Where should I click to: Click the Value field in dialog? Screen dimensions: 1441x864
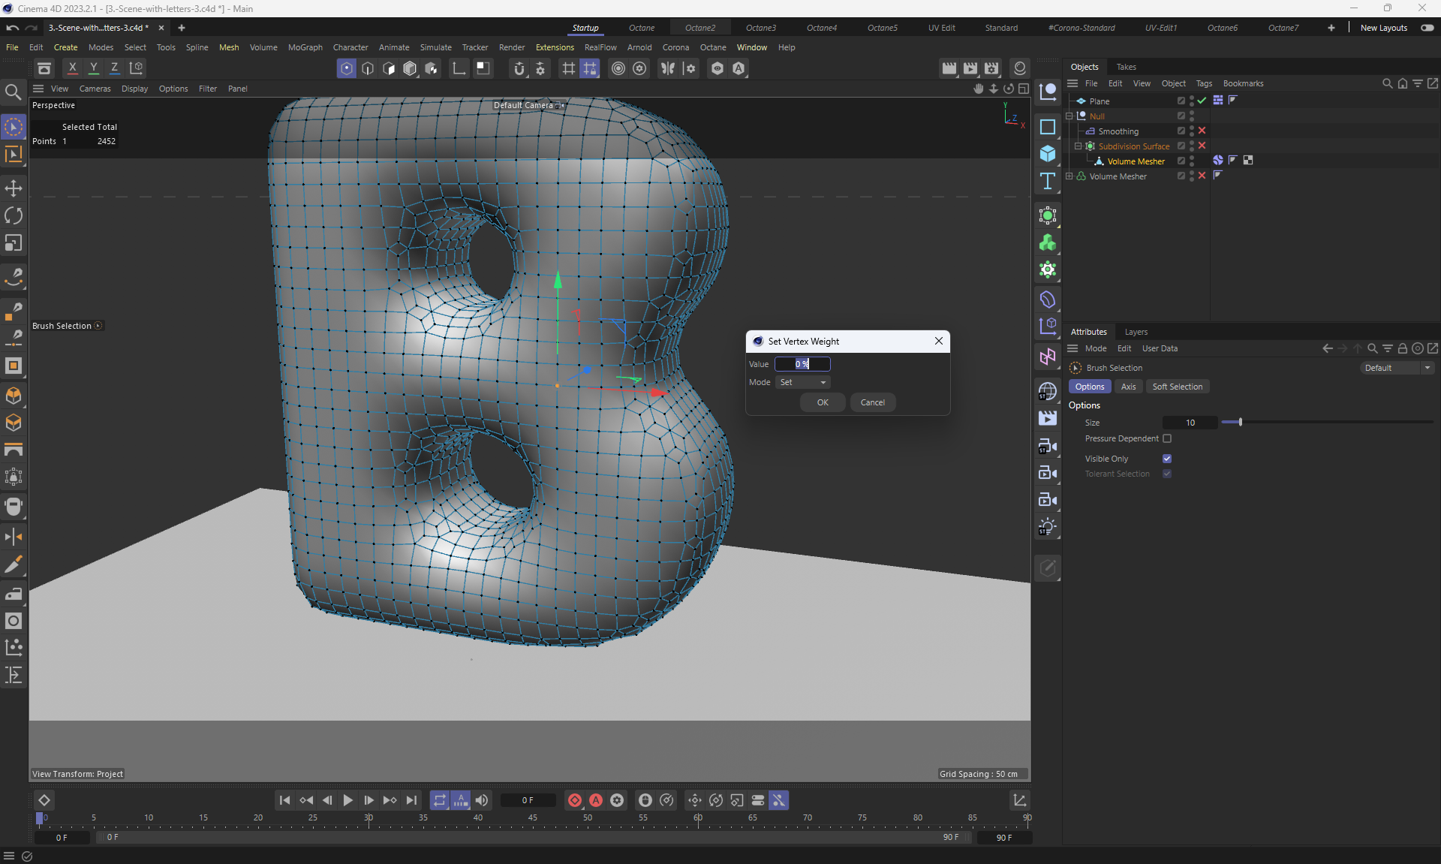point(802,364)
